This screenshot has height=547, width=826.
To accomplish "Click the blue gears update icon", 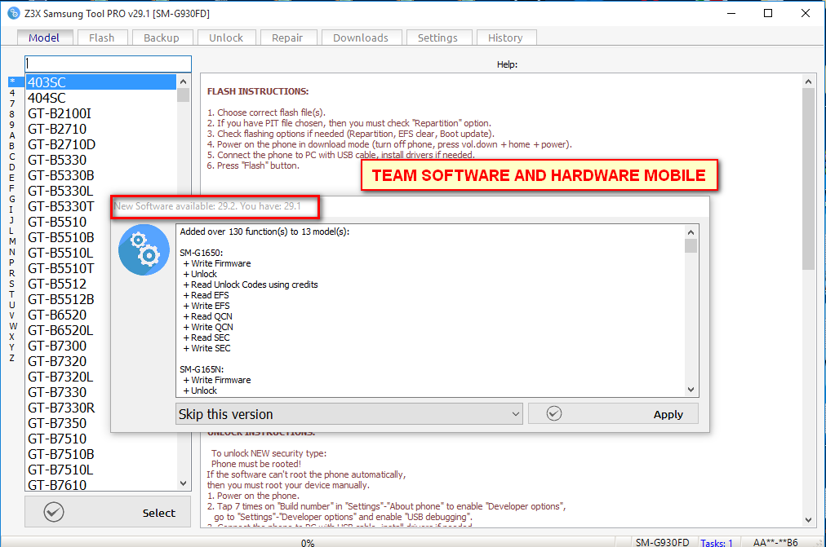I will [x=144, y=249].
